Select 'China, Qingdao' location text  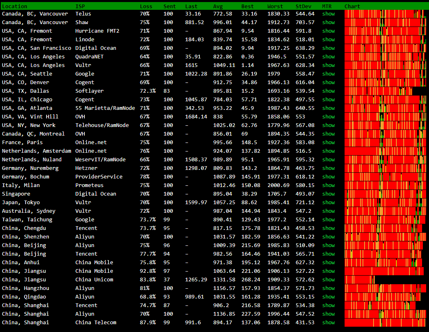24,296
